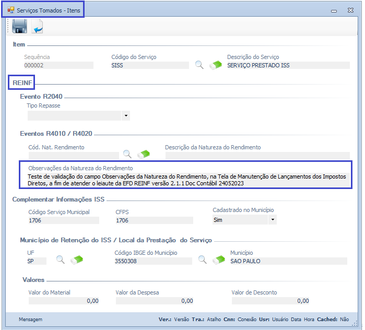Select the Valor da Despesa field
Screen dimensions: 365x330
(155, 301)
